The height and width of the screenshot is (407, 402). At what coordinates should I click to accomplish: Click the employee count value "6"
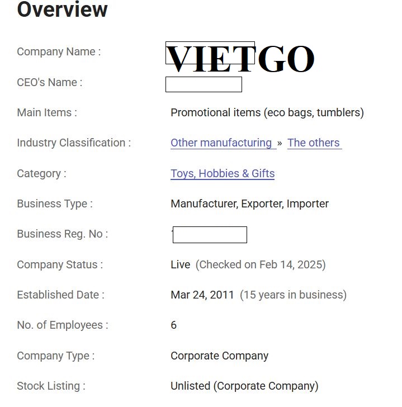point(173,325)
